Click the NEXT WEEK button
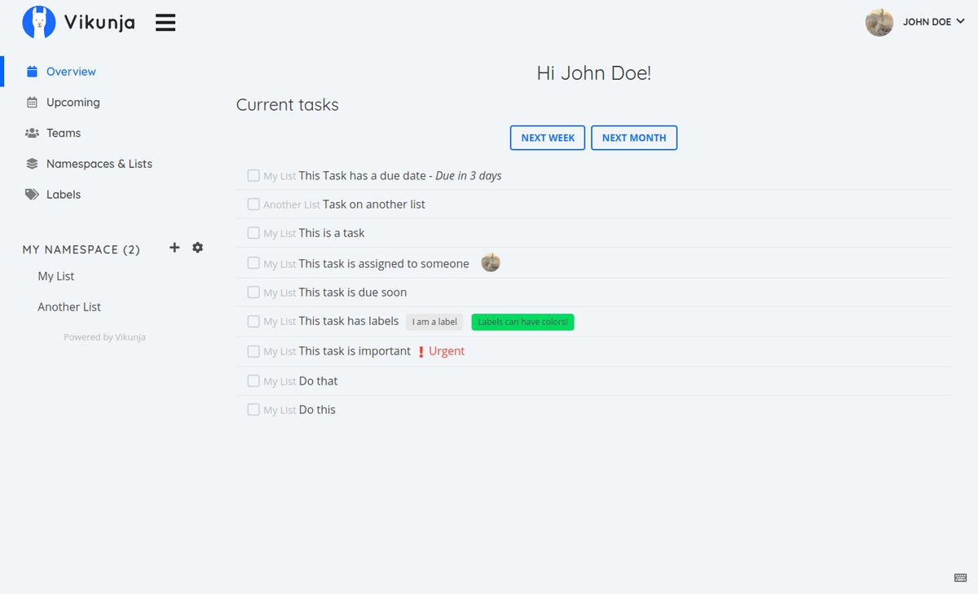This screenshot has width=978, height=594. tap(547, 137)
